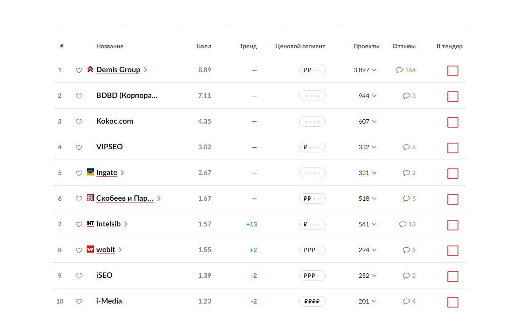Open the Скобеев и Пар… link
531x335 pixels.
pos(125,199)
